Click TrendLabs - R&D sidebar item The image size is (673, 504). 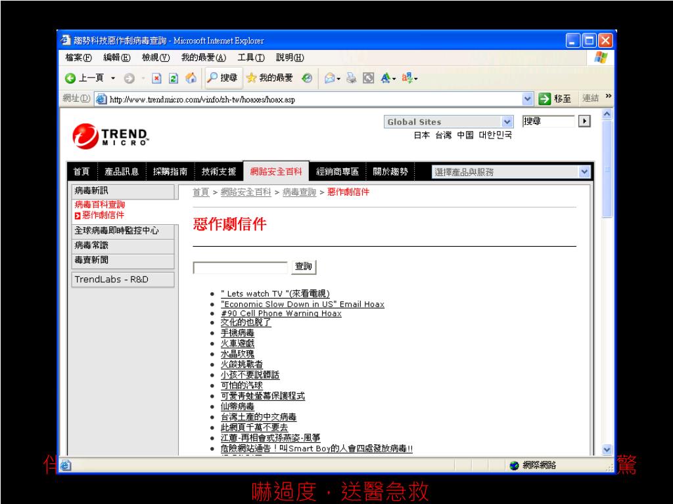click(123, 280)
